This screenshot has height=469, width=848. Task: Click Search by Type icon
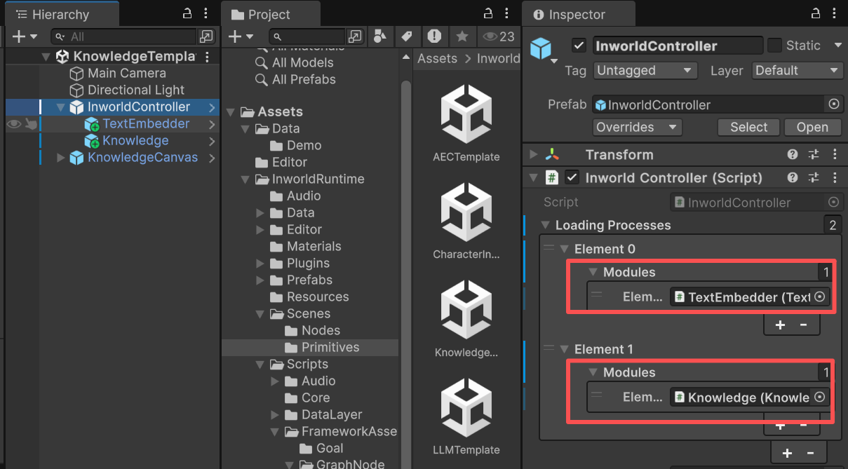(x=379, y=36)
